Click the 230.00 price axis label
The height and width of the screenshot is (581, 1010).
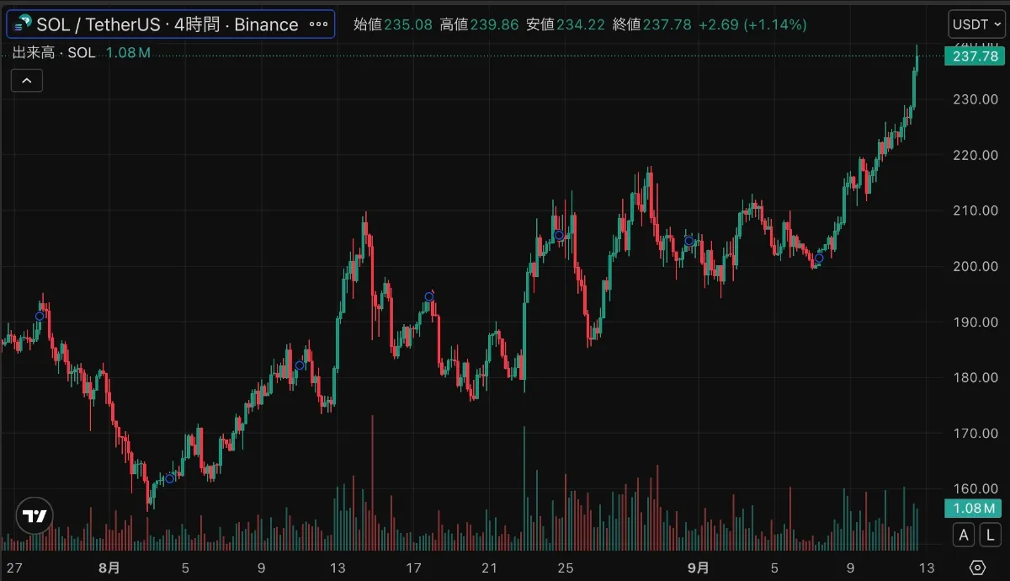point(976,99)
